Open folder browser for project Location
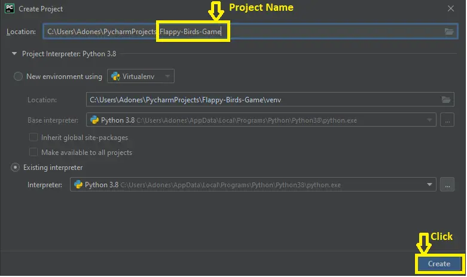The height and width of the screenshot is (277, 467). tap(449, 31)
